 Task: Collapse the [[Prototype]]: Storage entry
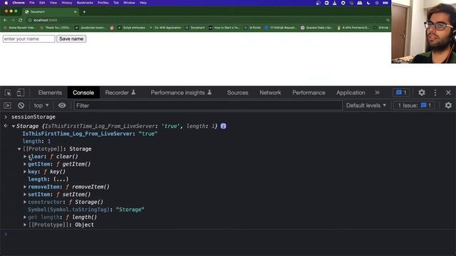pos(19,149)
